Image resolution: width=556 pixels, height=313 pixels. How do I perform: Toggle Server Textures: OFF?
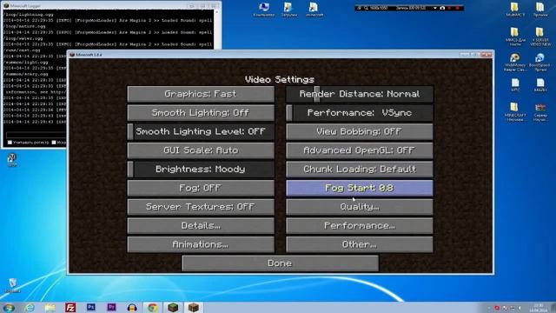[x=201, y=207]
